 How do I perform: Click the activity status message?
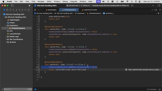coord(110,6)
